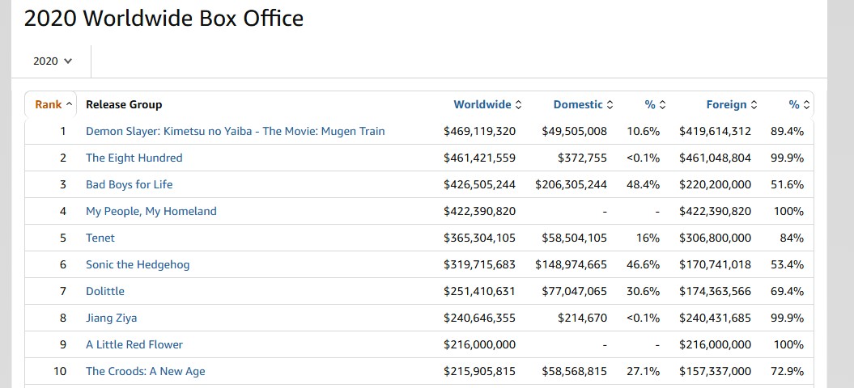Open Sonic the Hedgehog page
The image size is (854, 388).
[138, 264]
